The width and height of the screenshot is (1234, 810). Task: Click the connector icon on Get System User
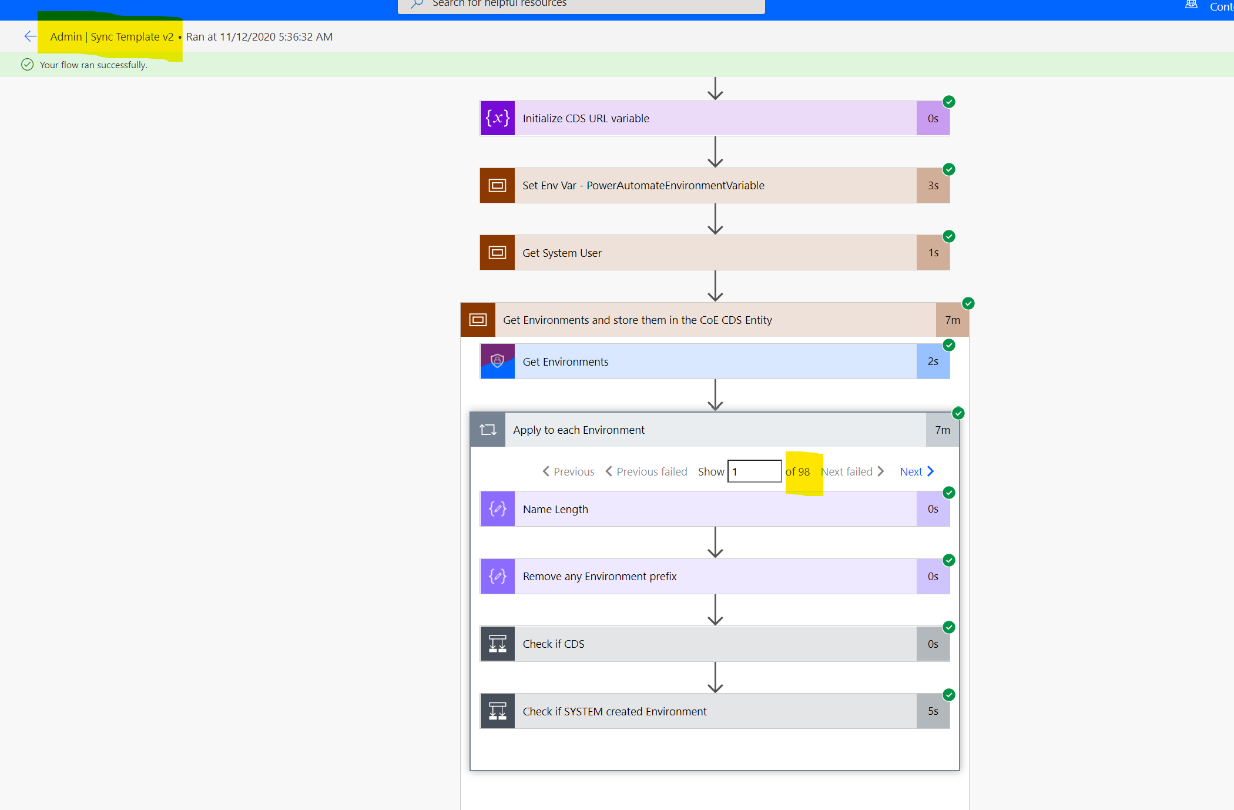(x=497, y=252)
